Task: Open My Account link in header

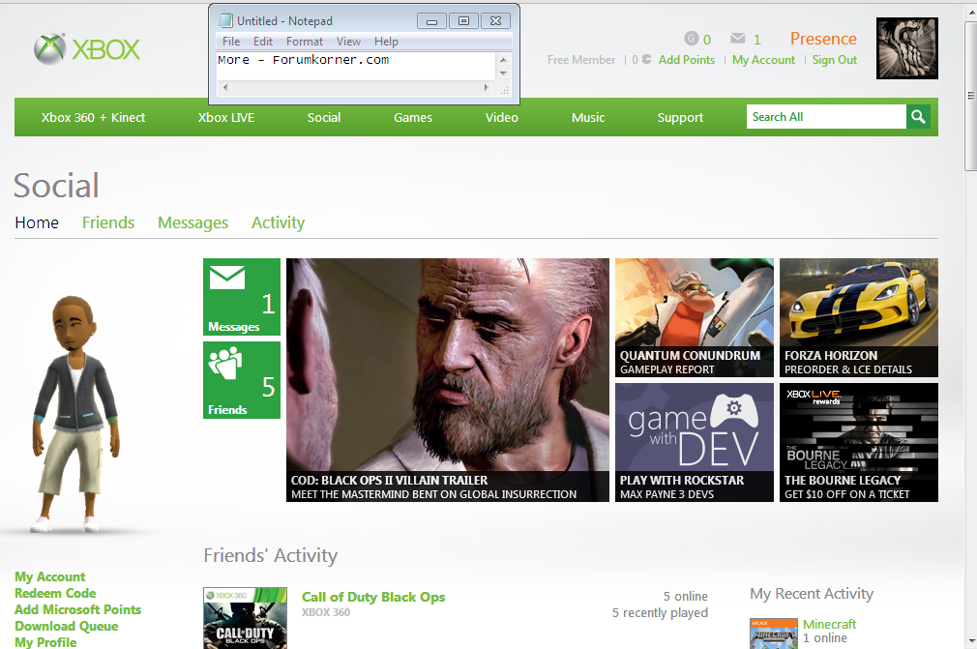Action: (x=764, y=60)
